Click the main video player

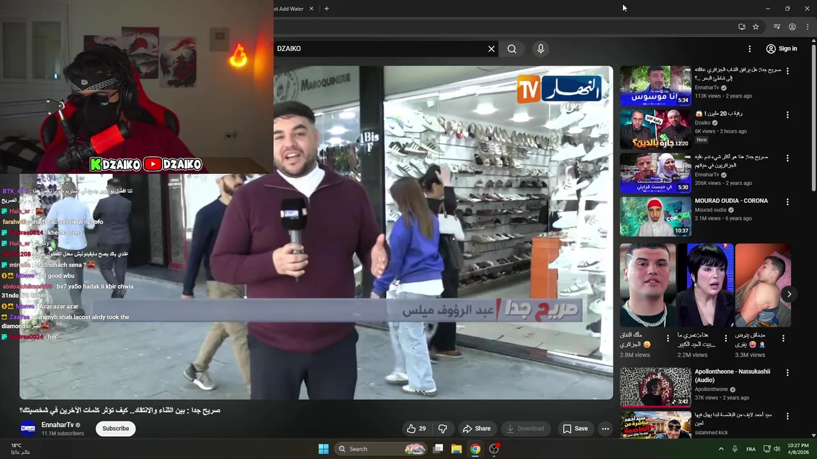point(316,233)
